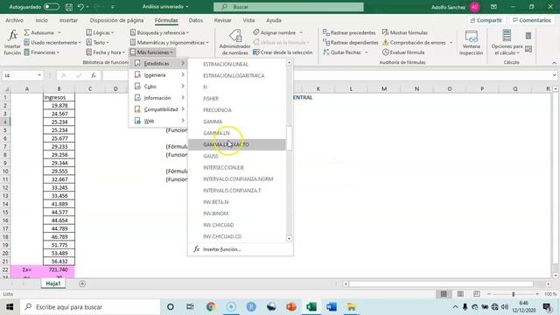The width and height of the screenshot is (560, 315).
Task: Open the Lógicas functions dropdown
Action: point(100,32)
